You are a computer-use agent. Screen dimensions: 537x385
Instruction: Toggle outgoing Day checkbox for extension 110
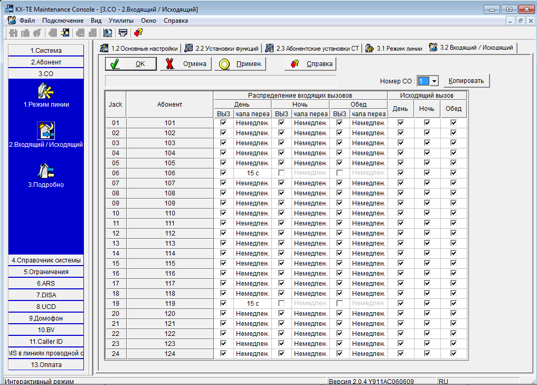[401, 213]
